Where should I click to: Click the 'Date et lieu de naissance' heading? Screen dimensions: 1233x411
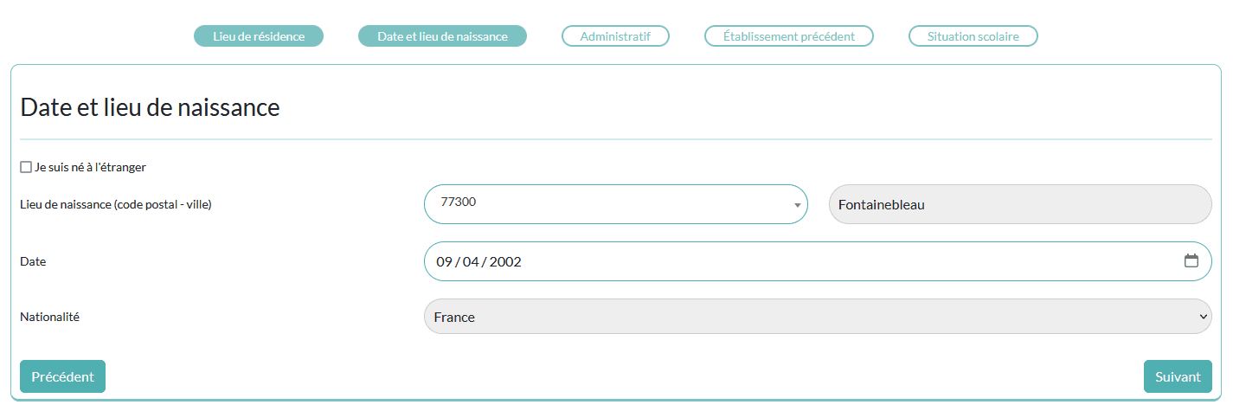point(150,108)
